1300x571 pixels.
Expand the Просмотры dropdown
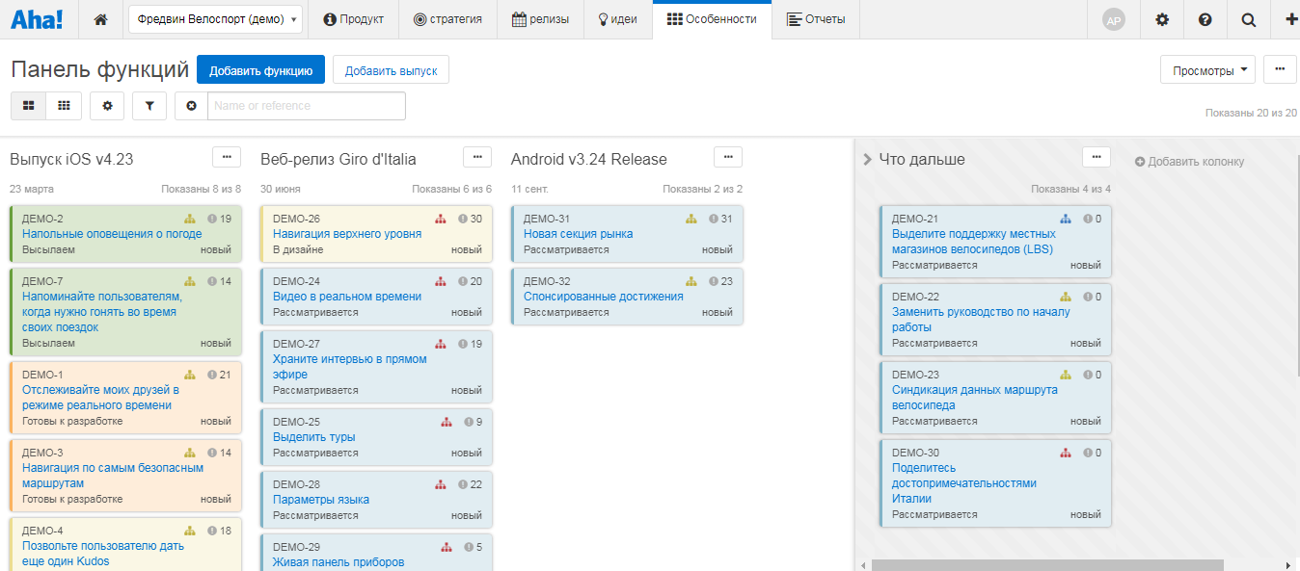(1207, 70)
